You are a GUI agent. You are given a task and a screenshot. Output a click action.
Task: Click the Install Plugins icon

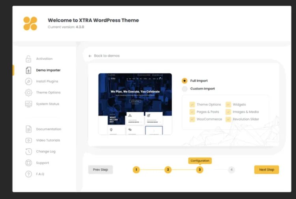pos(28,82)
